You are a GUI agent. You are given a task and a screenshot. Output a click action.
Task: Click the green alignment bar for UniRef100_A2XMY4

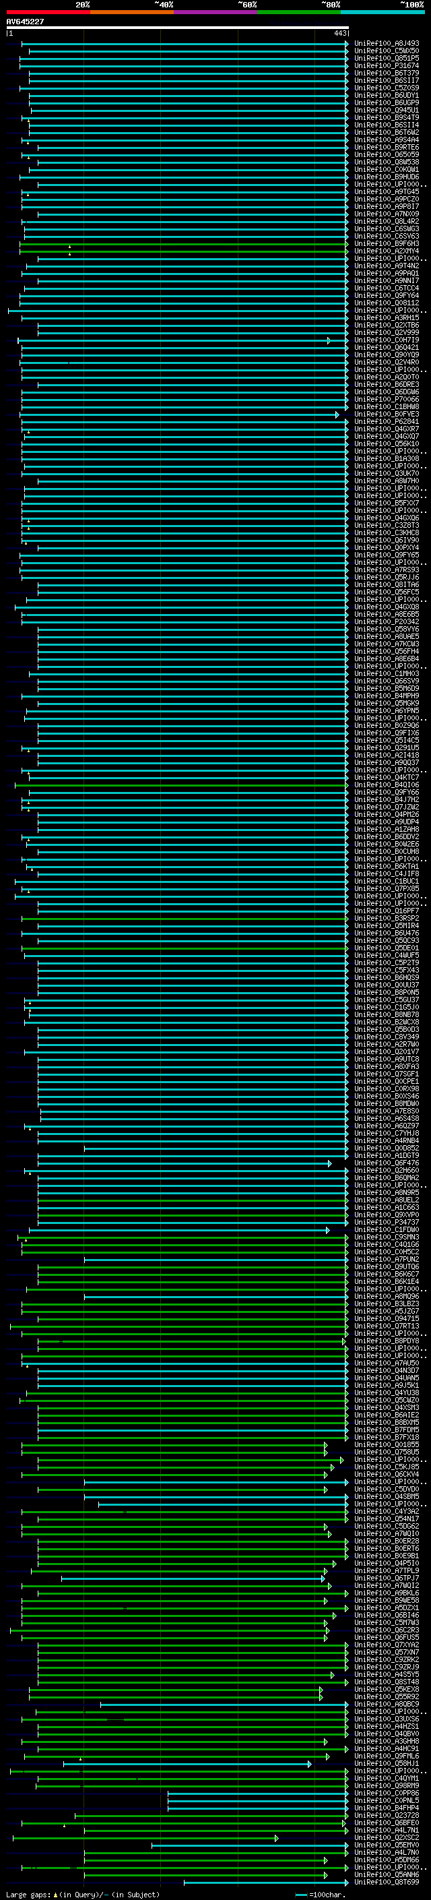(183, 251)
